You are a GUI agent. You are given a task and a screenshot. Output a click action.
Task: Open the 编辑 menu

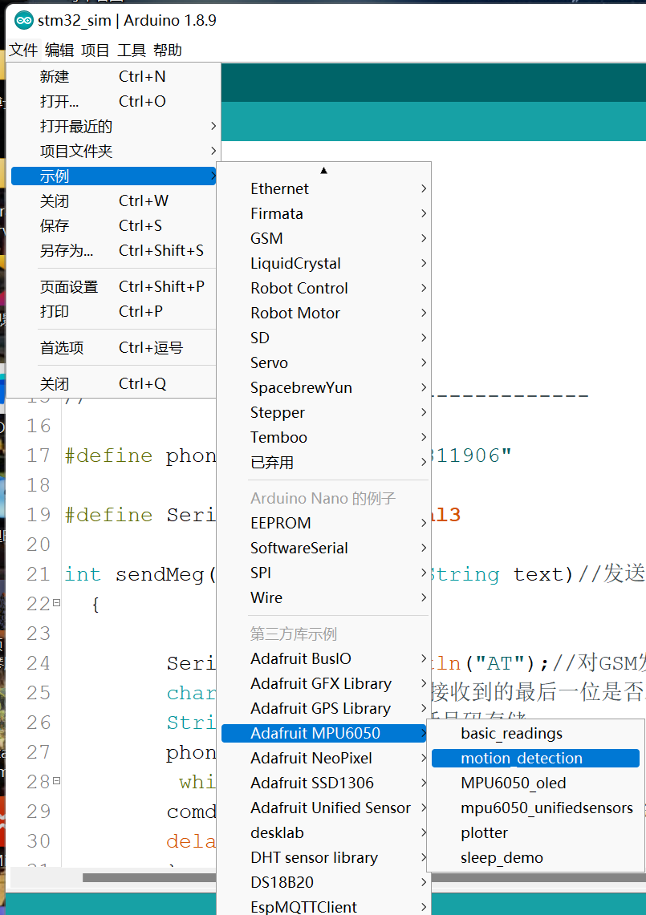pyautogui.click(x=59, y=51)
